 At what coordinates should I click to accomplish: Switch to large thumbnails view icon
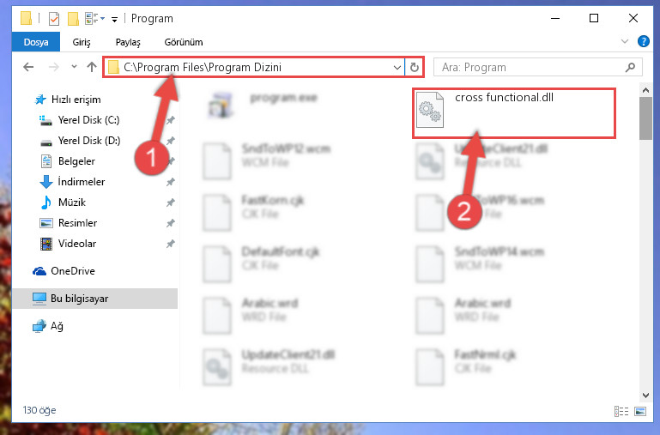coord(640,411)
